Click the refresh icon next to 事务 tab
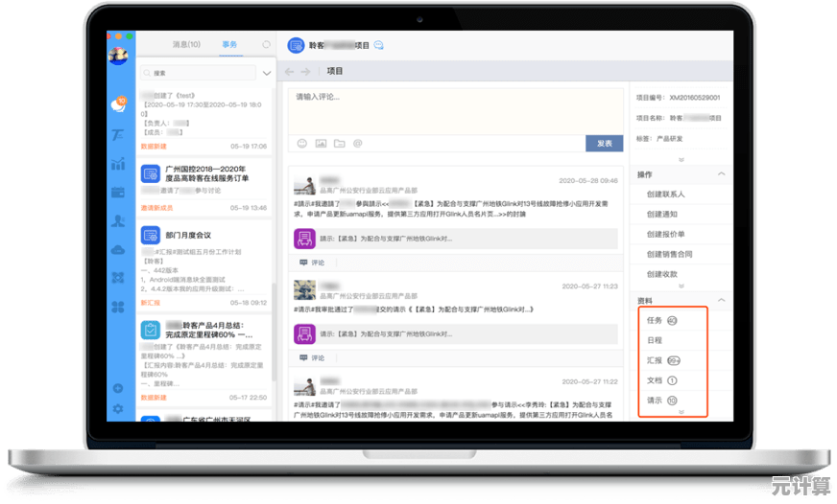Viewport: 837px width, 504px height. tap(266, 45)
